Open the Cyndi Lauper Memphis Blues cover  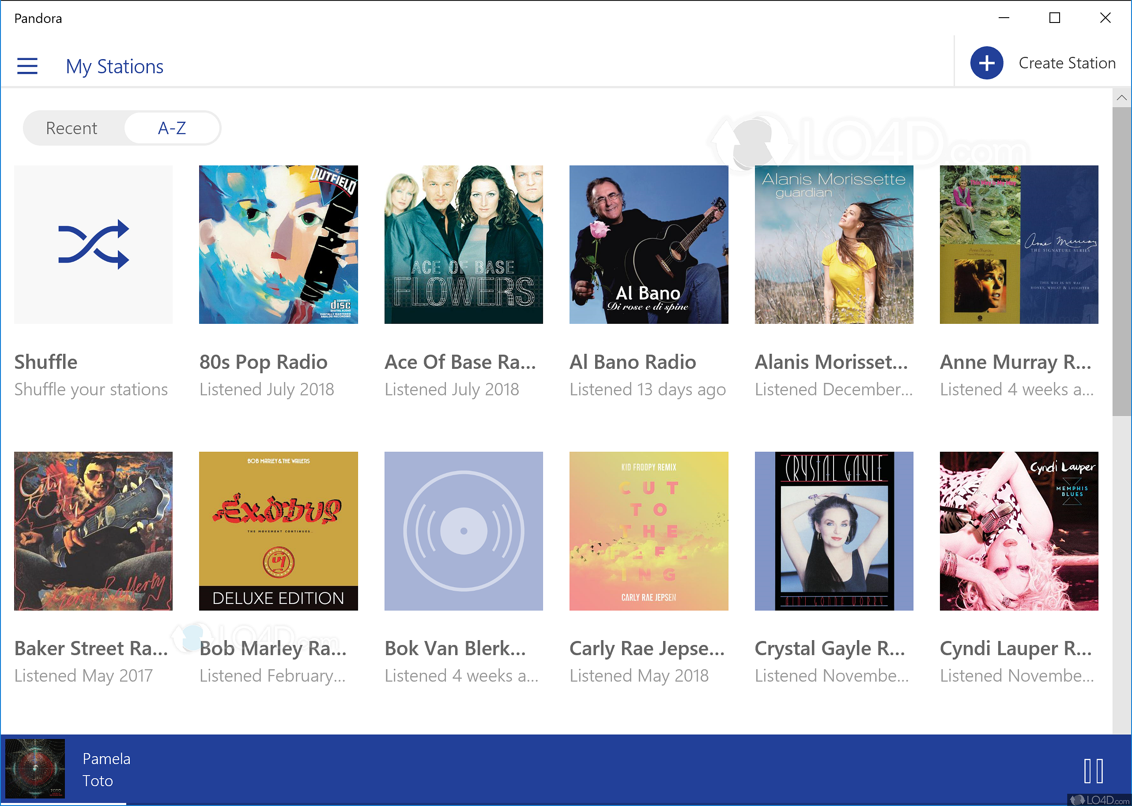coord(1019,531)
